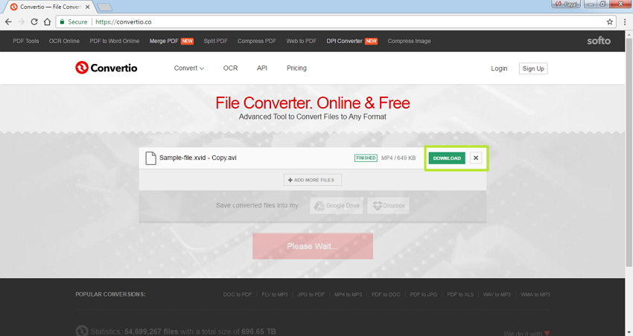This screenshot has width=633, height=336.
Task: Open the Chrome three-dot menu
Action: pos(625,22)
